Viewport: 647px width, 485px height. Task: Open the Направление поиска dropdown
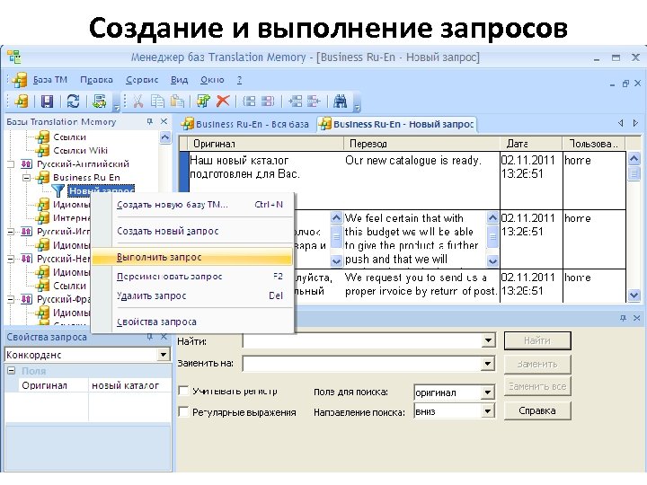[x=488, y=411]
